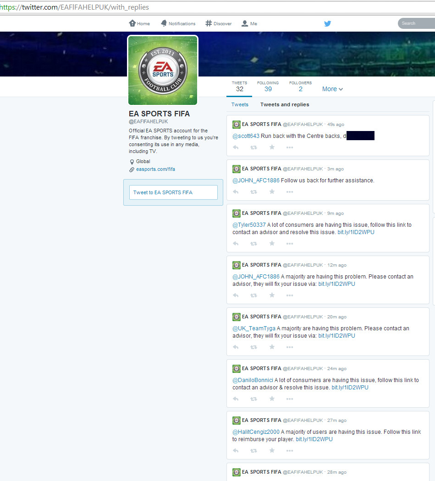435x481 pixels.
Task: Open the 20m ago tweet timestamp
Action: 337,317
